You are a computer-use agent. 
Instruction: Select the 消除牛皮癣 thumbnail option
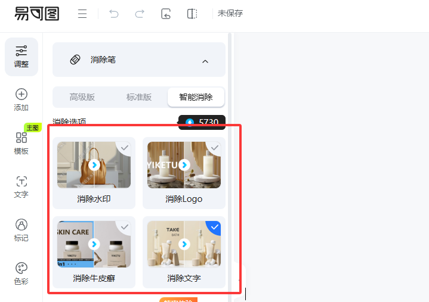(x=94, y=244)
